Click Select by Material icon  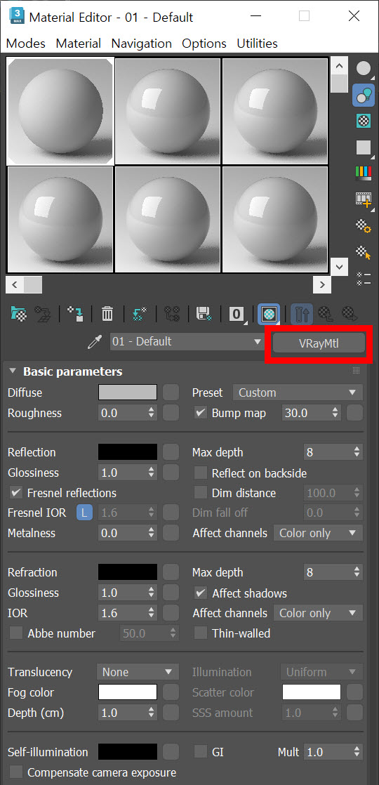point(364,252)
